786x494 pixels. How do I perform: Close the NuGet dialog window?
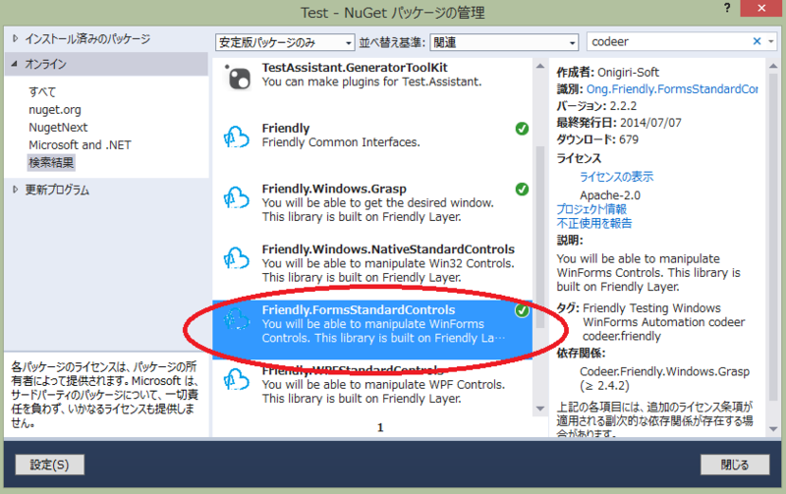point(762,8)
